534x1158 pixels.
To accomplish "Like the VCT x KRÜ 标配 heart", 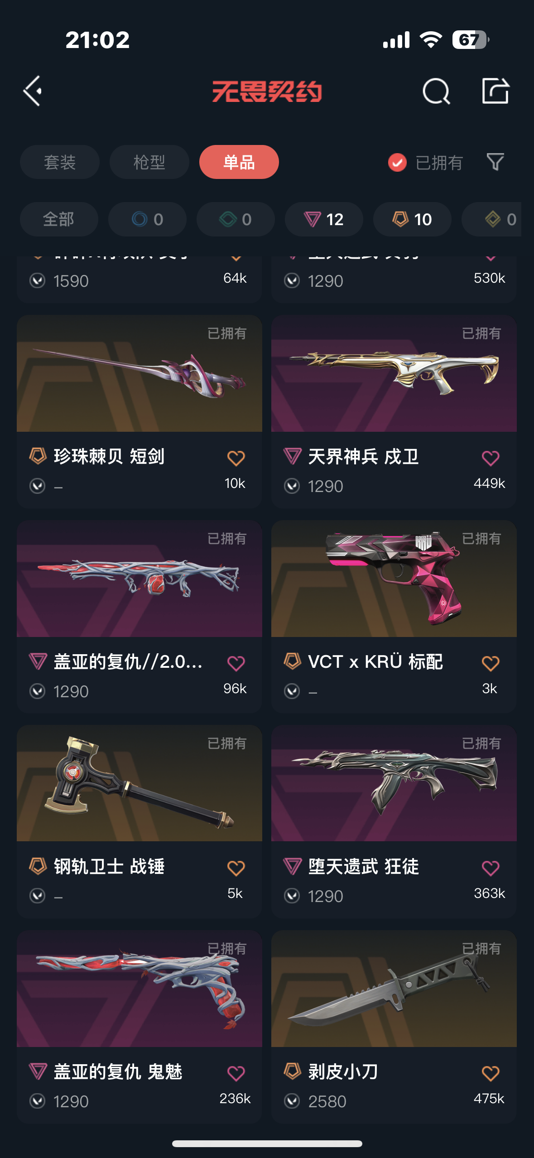I will pos(491,663).
